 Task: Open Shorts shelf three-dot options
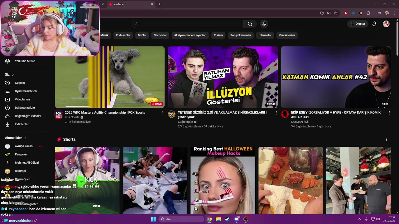(x=387, y=139)
